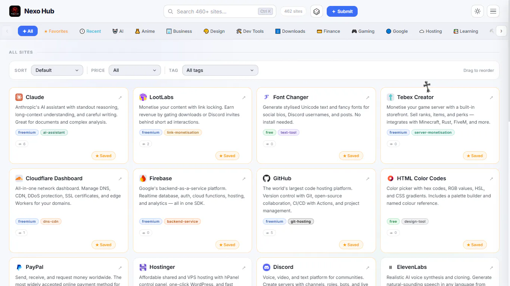The image size is (510, 286).
Task: Click the Nexo Hub logo icon
Action: click(x=15, y=11)
